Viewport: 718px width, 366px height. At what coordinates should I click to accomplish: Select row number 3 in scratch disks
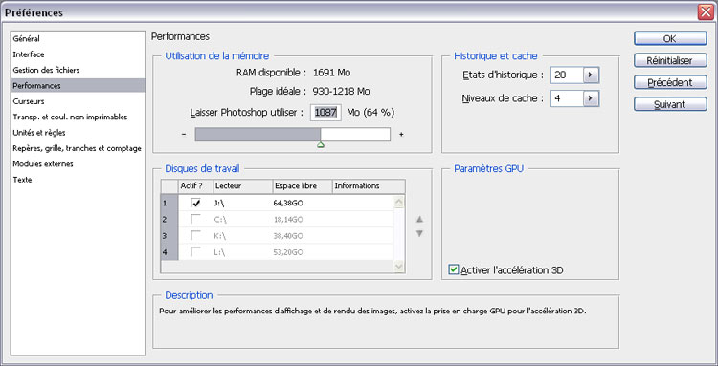click(168, 236)
